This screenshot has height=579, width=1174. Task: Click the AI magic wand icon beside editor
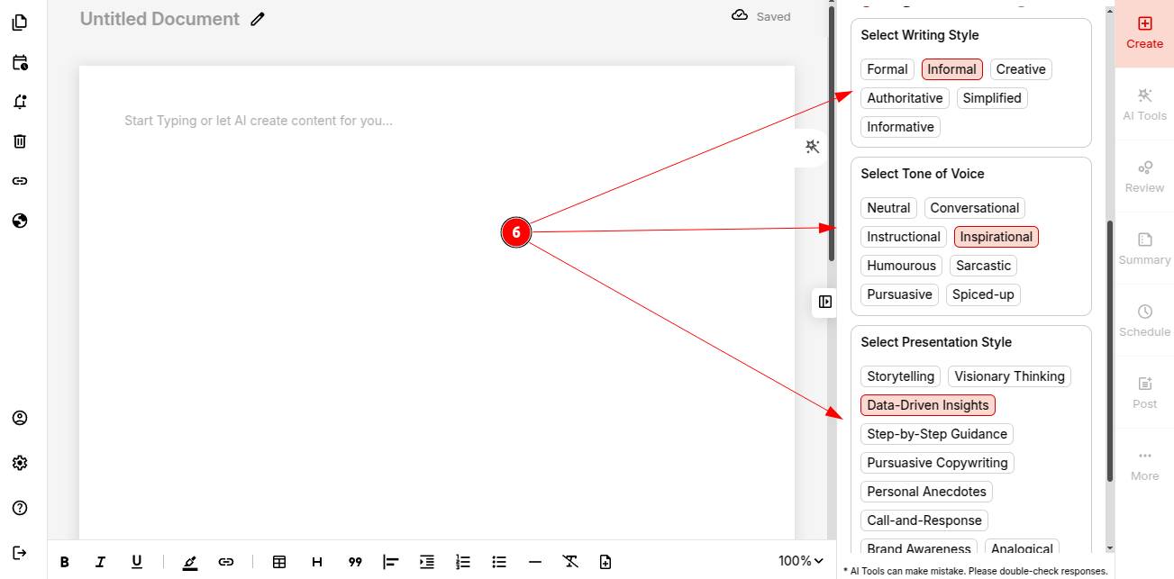(x=813, y=147)
